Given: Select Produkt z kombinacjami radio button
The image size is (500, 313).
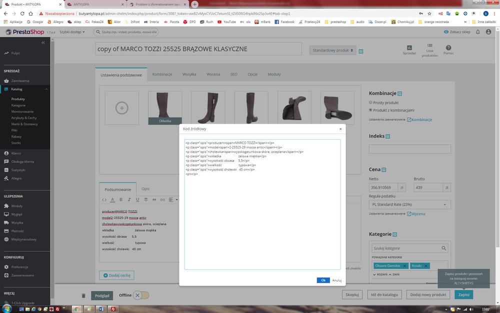Looking at the screenshot, I should [x=370, y=110].
